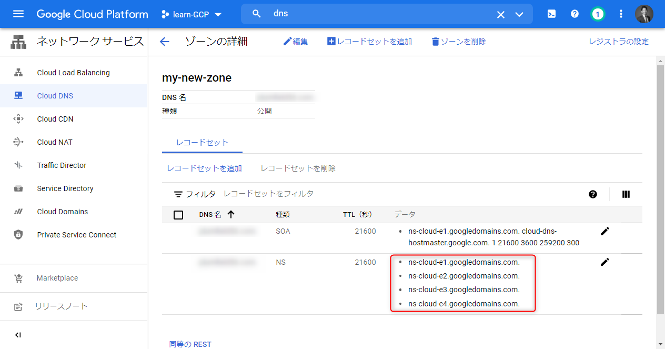
Task: Activate Cloud Shell icon
Action: (551, 14)
